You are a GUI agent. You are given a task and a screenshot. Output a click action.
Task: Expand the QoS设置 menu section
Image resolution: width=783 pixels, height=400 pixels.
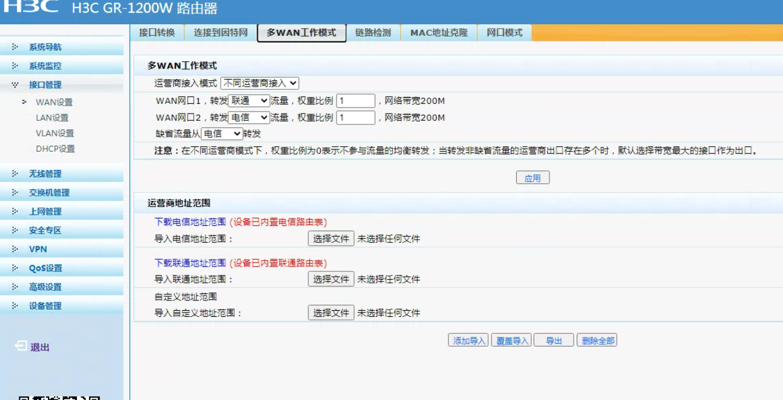[62, 268]
